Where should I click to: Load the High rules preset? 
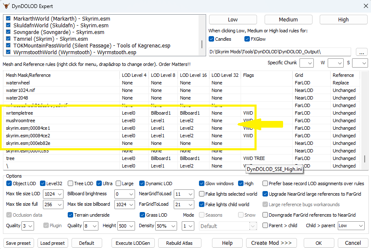click(343, 19)
